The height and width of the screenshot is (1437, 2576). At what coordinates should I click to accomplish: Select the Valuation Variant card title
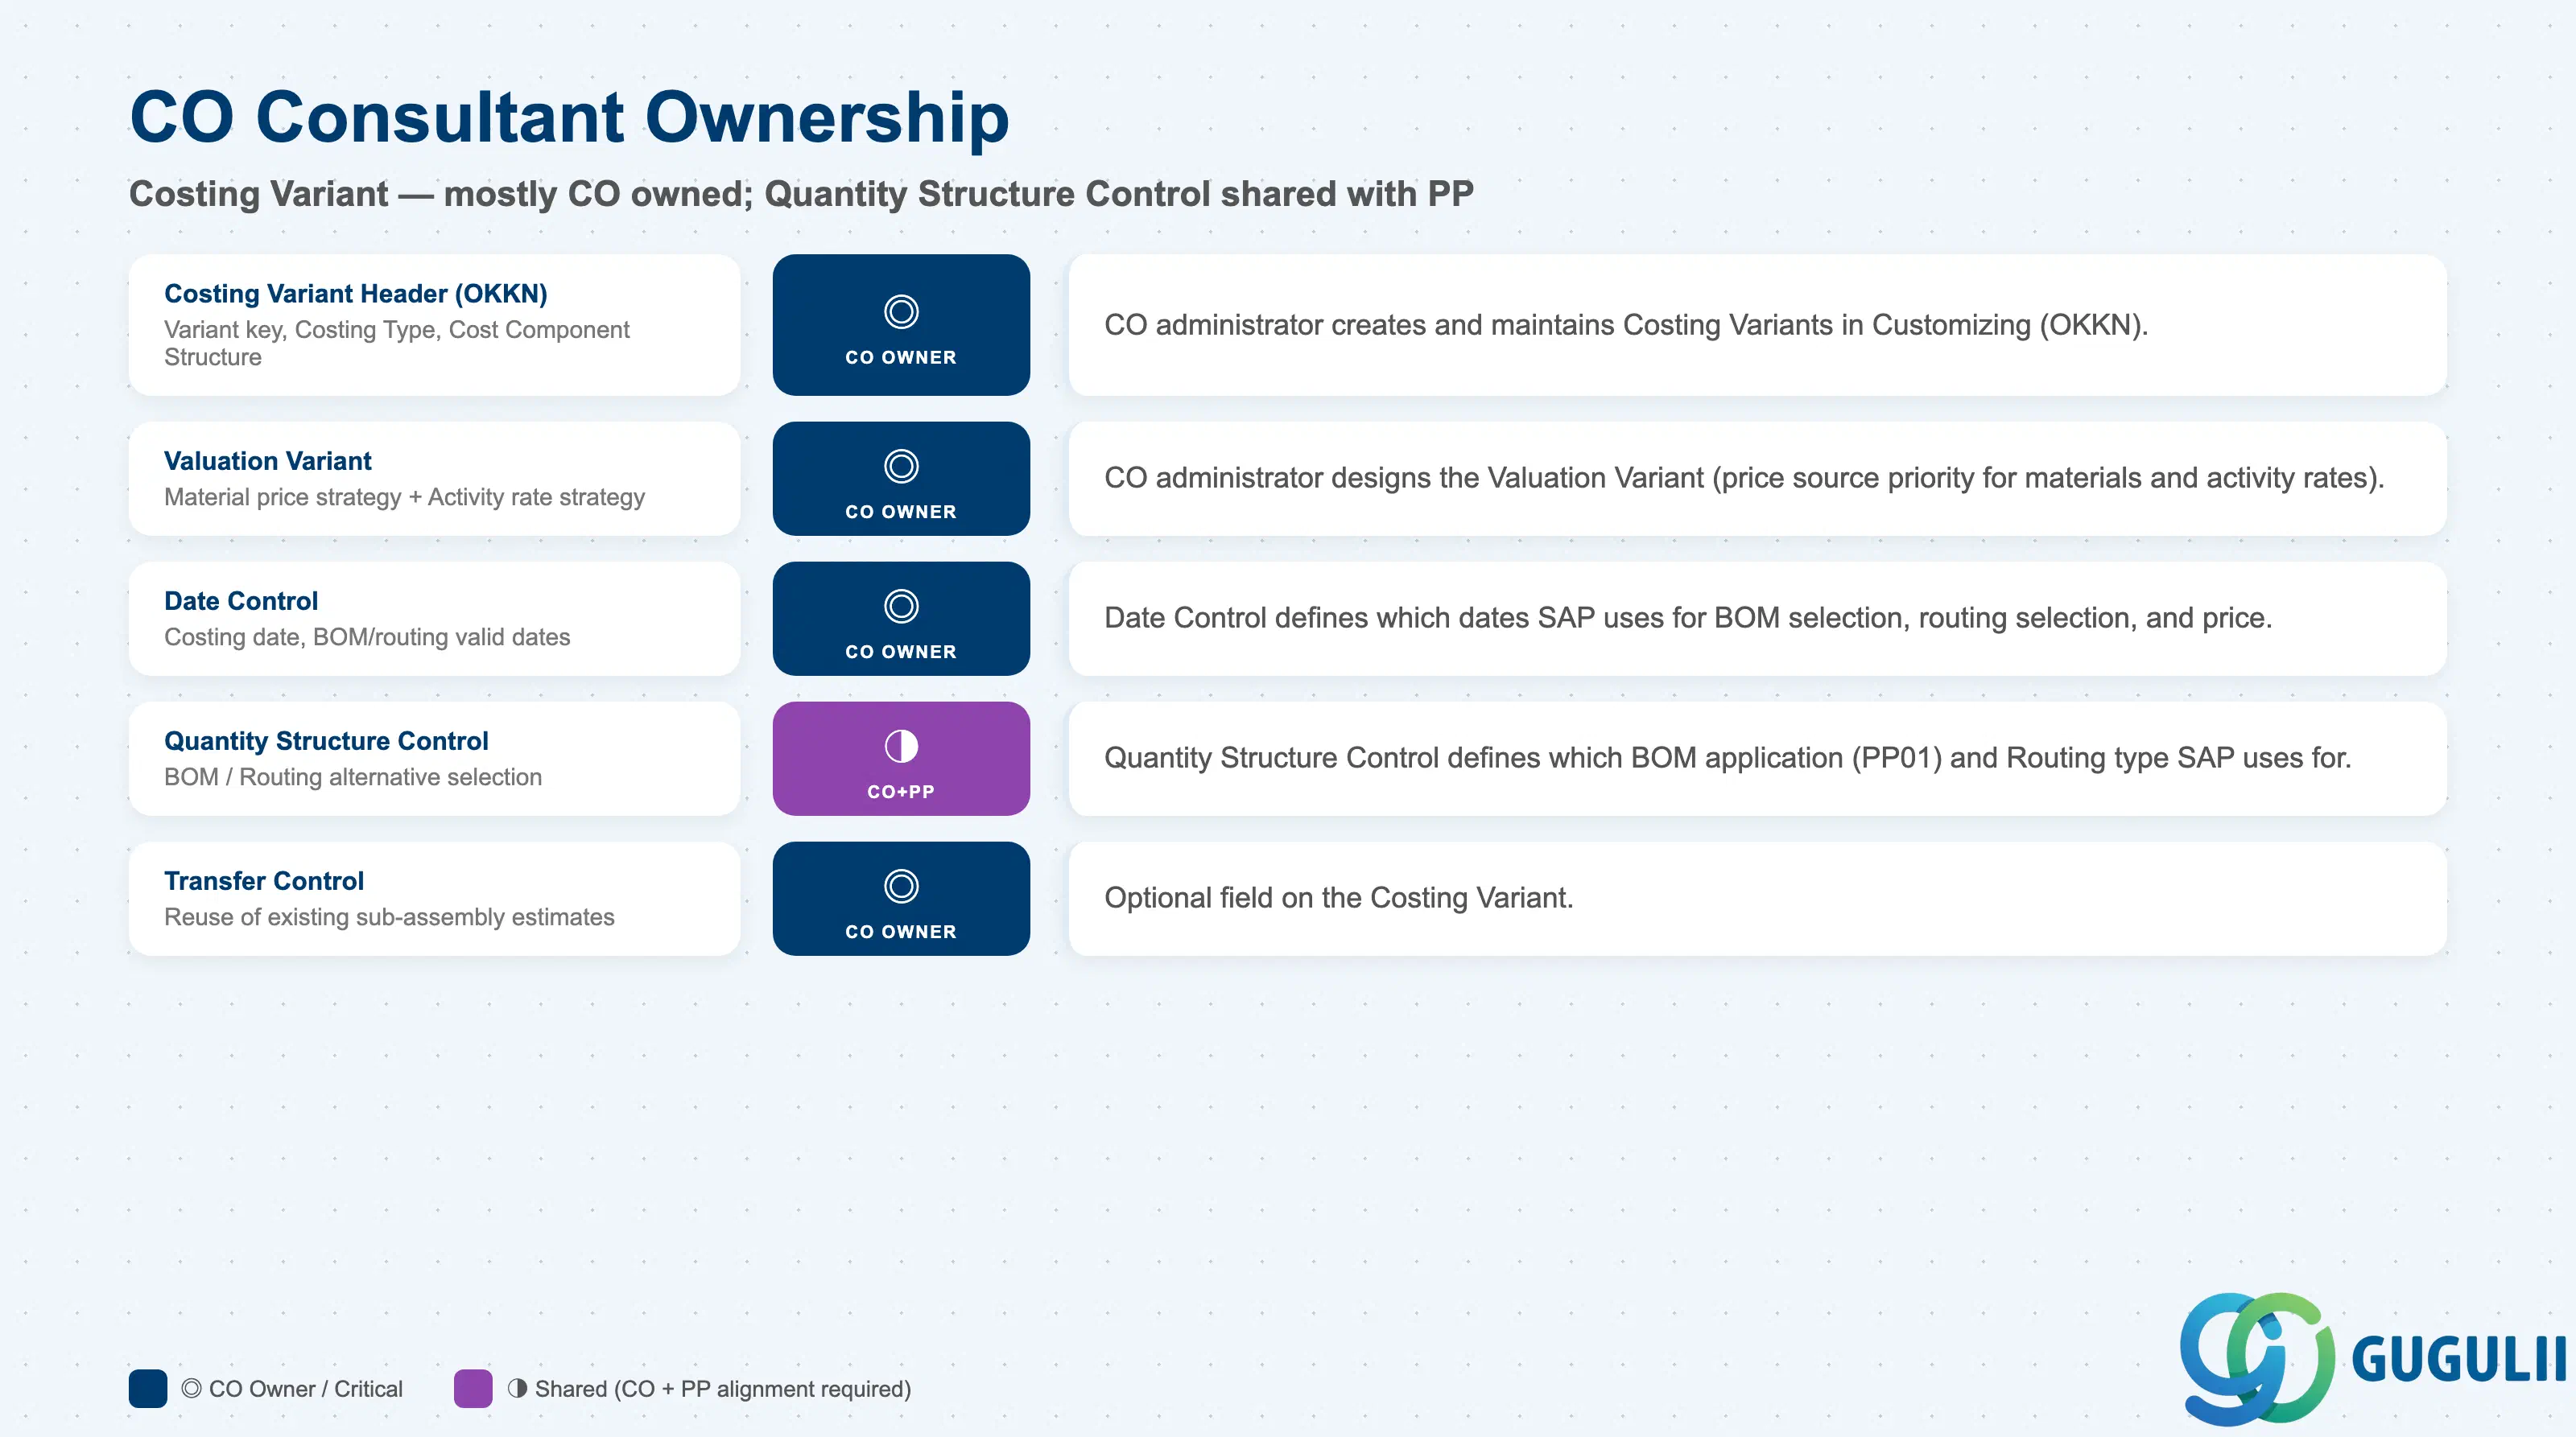pyautogui.click(x=268, y=461)
